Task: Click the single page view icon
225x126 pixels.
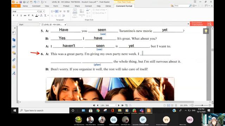Action: click(x=165, y=105)
